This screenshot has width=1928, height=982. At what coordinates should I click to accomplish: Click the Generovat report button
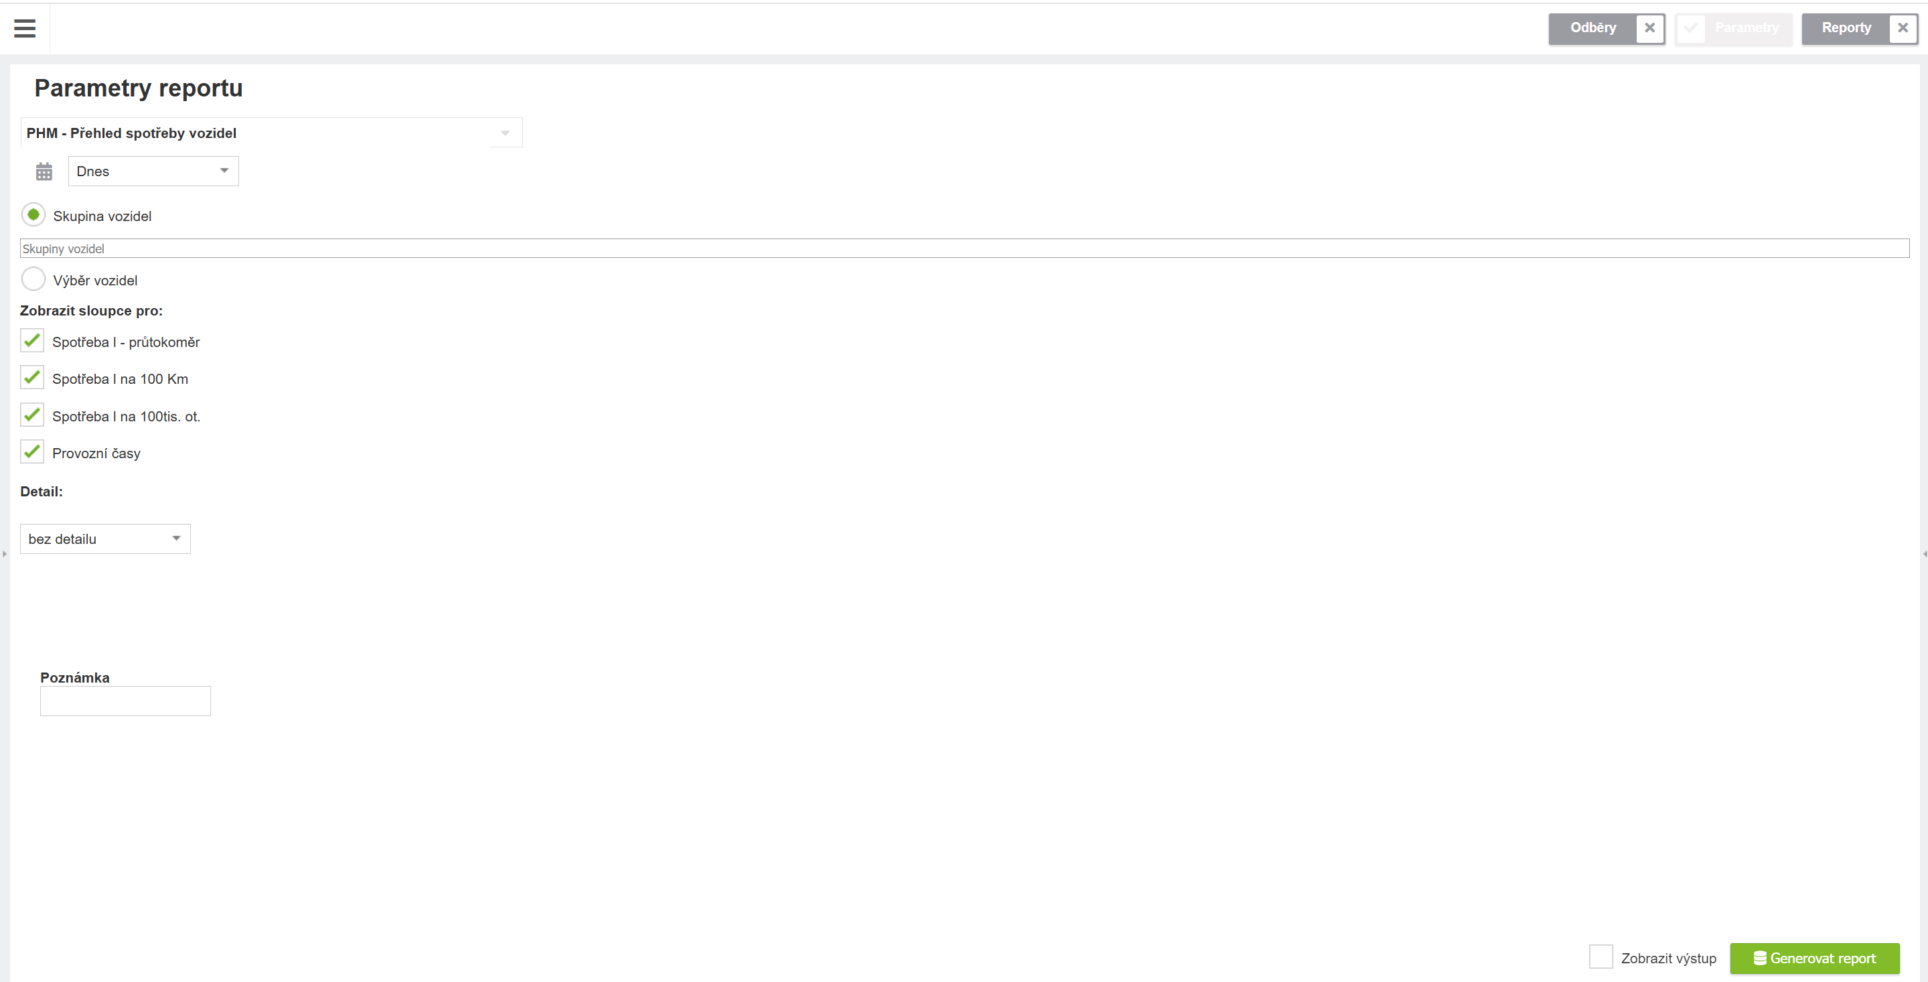coord(1814,958)
